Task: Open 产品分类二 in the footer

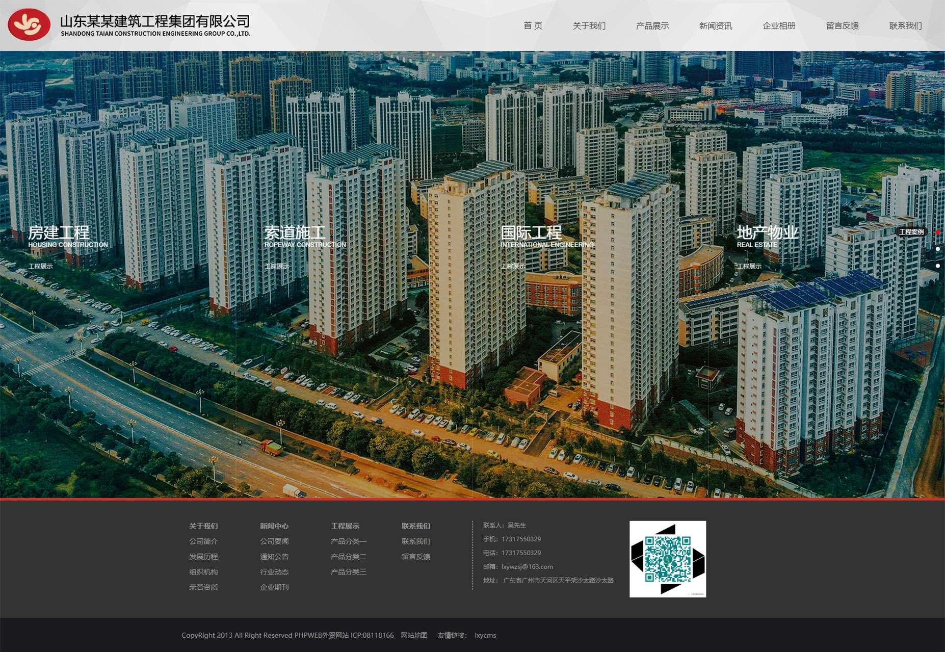Action: pyautogui.click(x=348, y=557)
